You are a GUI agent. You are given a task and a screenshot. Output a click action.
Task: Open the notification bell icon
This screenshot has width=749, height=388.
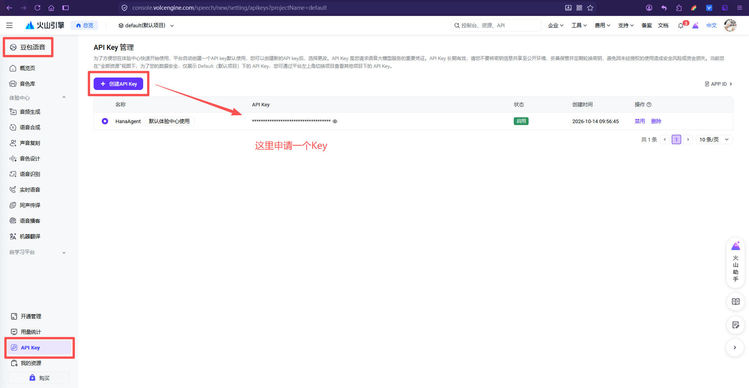tap(681, 26)
